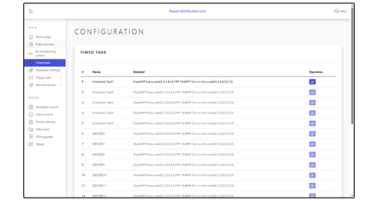This screenshot has height=201, width=379.
Task: Click the Data overview pie chart icon
Action: [x=31, y=45]
